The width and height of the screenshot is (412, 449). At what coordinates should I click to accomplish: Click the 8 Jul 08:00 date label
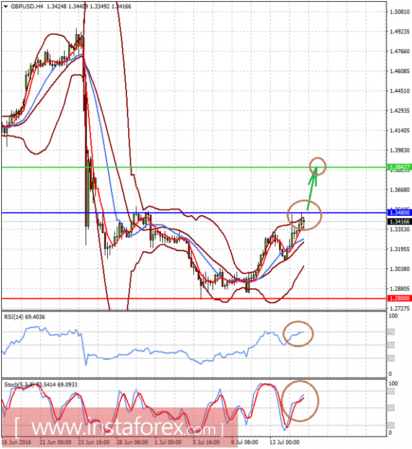245,442
